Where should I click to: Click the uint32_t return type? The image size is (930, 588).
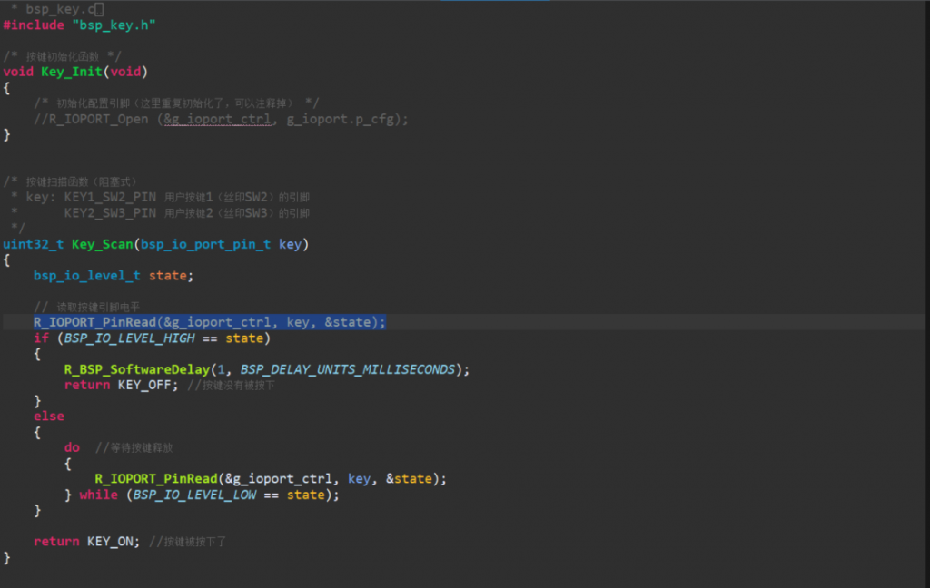coord(33,244)
